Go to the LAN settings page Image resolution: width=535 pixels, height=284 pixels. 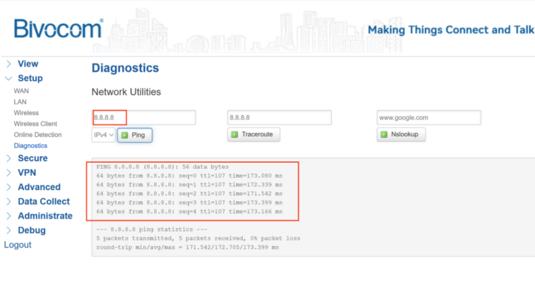[20, 102]
